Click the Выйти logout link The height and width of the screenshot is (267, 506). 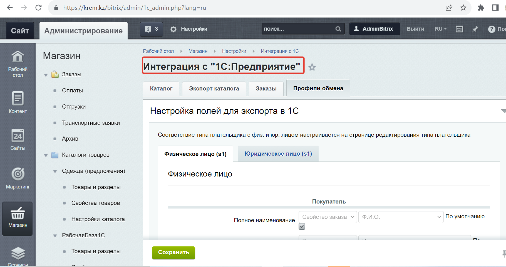(415, 29)
